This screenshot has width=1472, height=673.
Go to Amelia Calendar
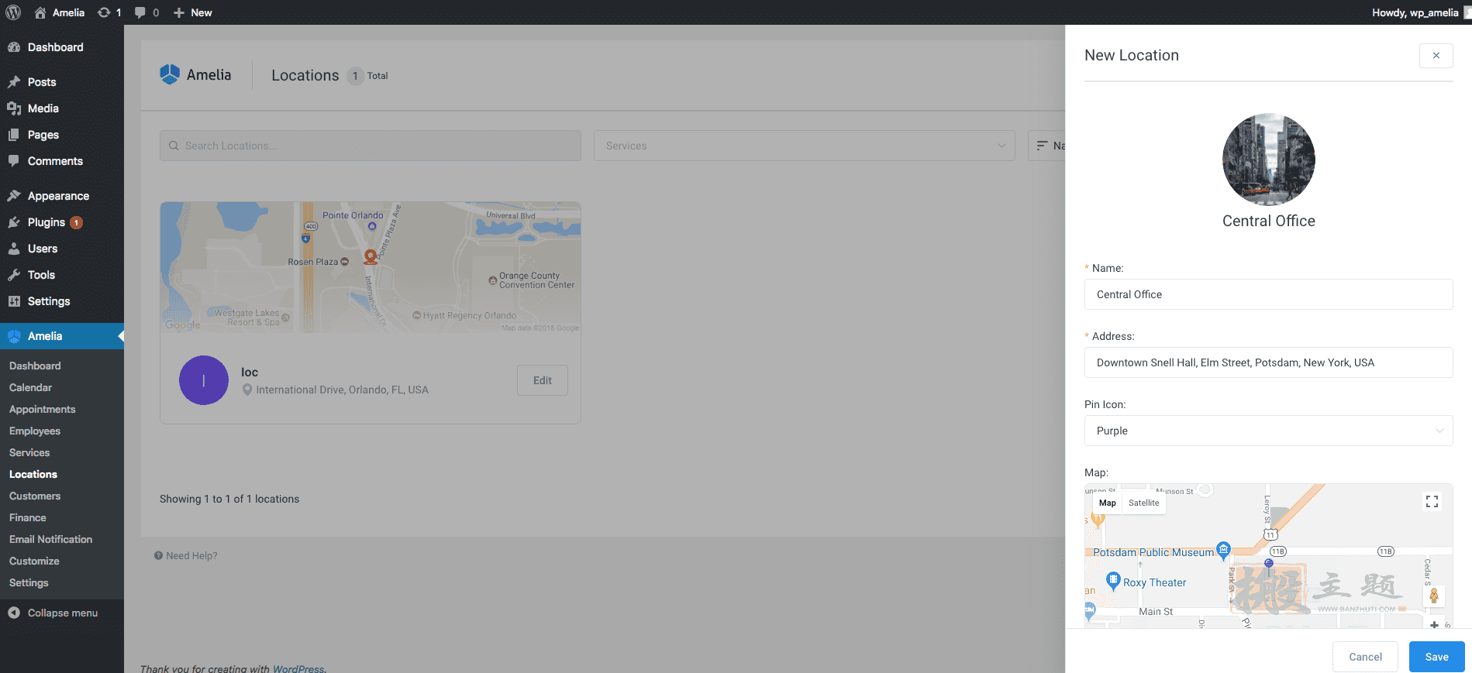tap(31, 387)
